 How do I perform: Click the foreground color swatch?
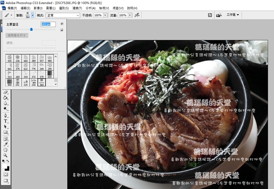[4, 166]
